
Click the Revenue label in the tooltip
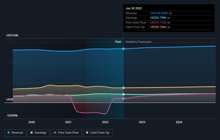(131, 13)
